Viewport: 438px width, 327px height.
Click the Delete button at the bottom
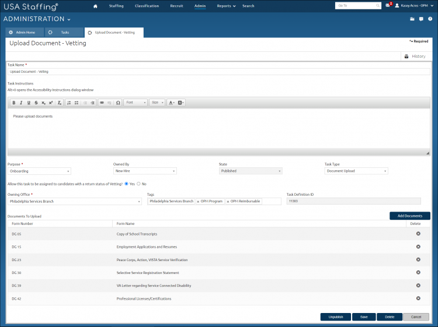point(390,317)
